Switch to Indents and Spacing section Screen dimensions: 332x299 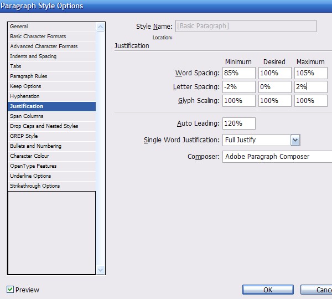(x=33, y=56)
